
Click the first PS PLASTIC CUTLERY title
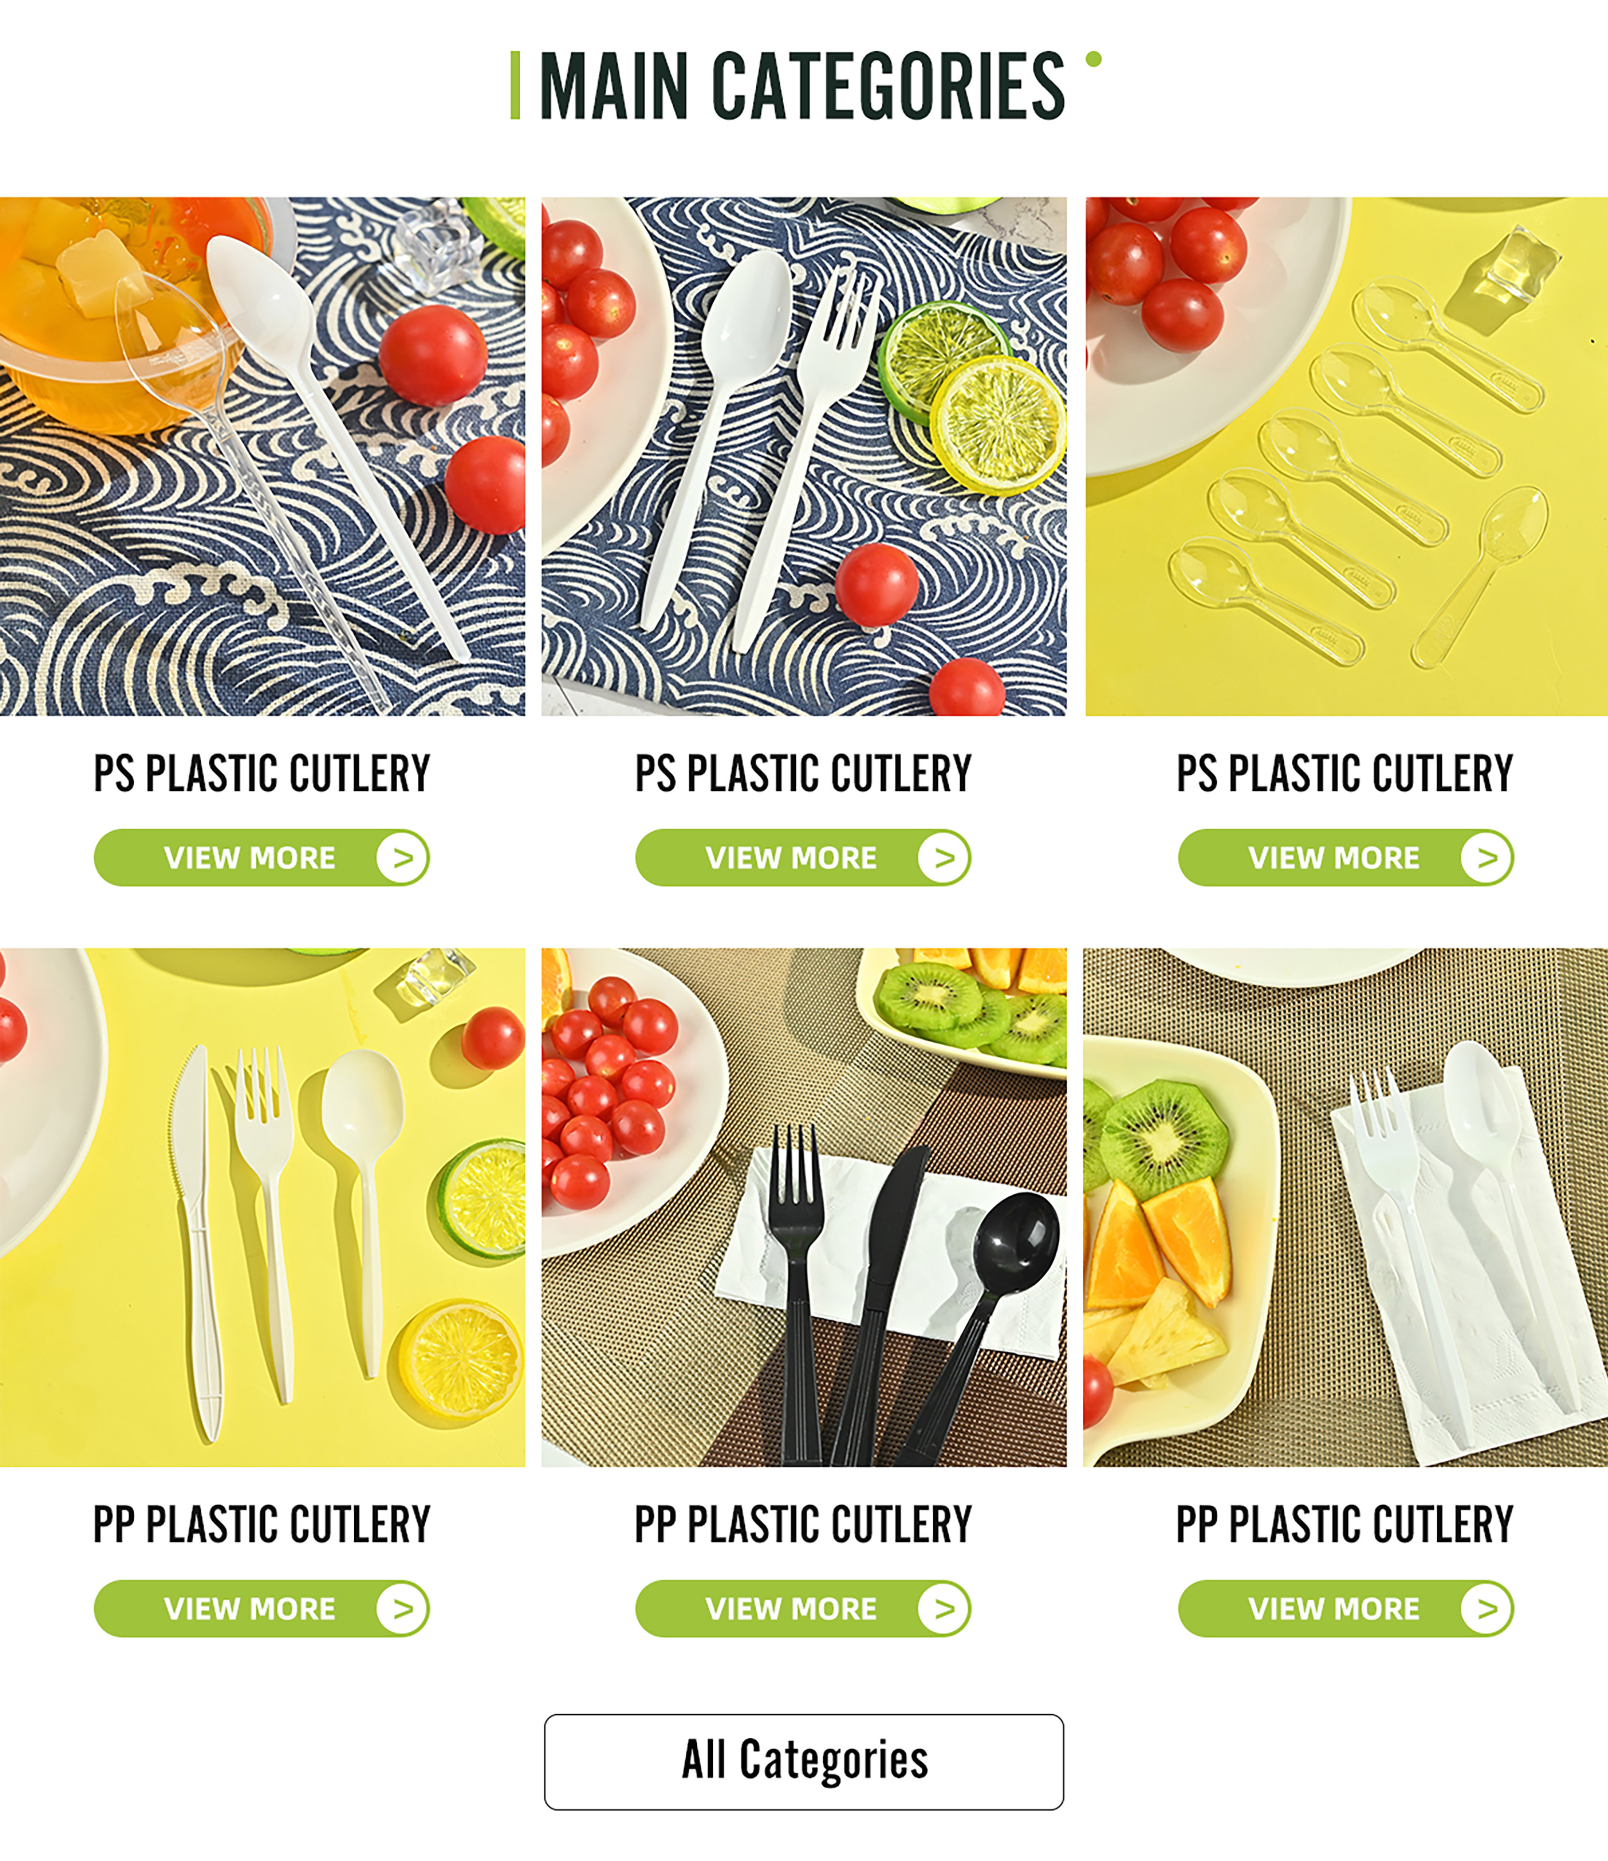click(x=261, y=773)
